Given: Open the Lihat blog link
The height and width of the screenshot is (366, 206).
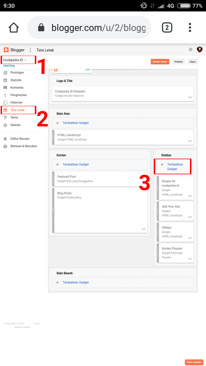Looking at the screenshot, I should pyautogui.click(x=9, y=65).
